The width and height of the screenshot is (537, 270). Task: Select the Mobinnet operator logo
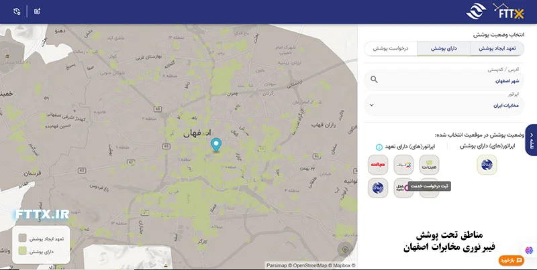click(x=429, y=165)
